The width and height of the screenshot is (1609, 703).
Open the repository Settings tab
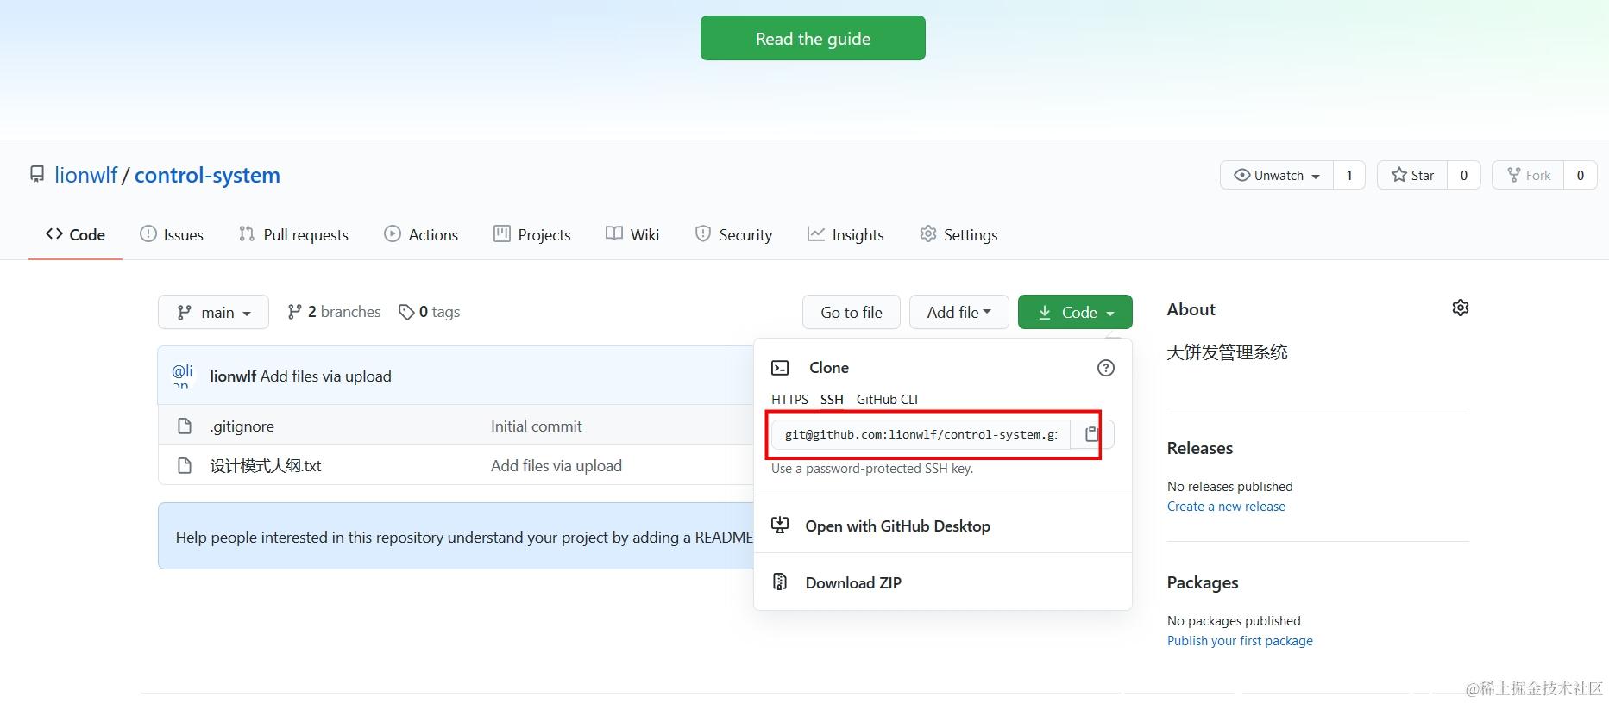958,234
